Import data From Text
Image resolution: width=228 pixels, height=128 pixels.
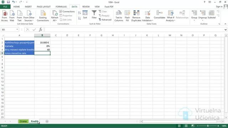coord(19,16)
